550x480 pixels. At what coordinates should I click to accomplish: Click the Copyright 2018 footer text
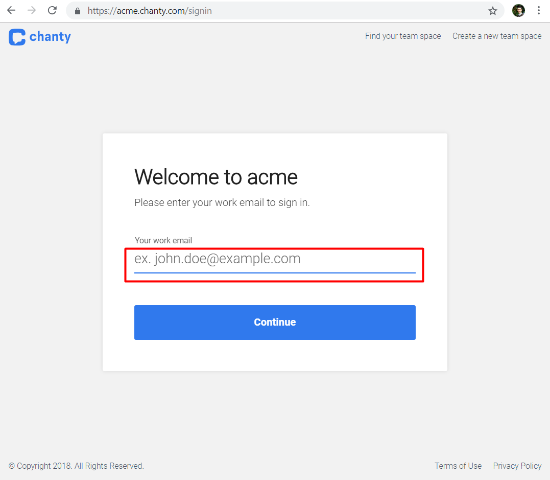click(76, 466)
